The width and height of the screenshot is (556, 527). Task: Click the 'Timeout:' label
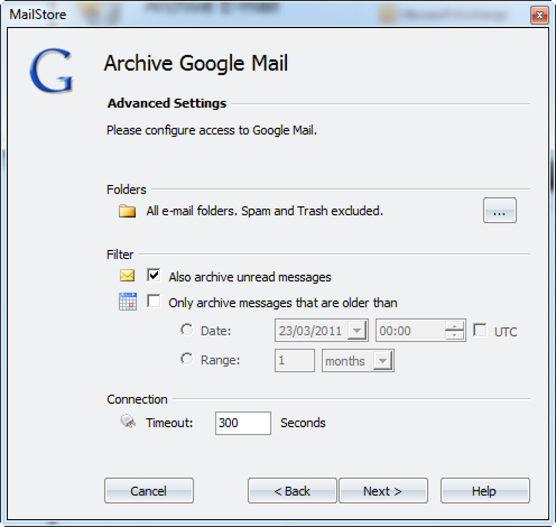coord(169,423)
